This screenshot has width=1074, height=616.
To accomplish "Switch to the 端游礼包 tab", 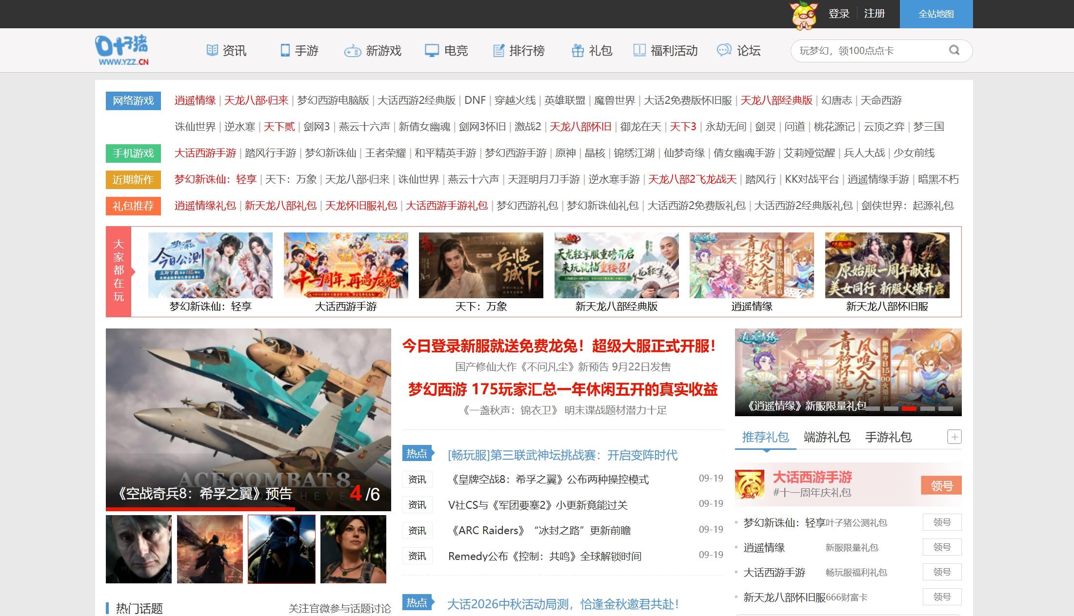I will (x=827, y=437).
